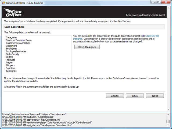Select Region in the controllers list
172x129 pixels.
(9, 63)
